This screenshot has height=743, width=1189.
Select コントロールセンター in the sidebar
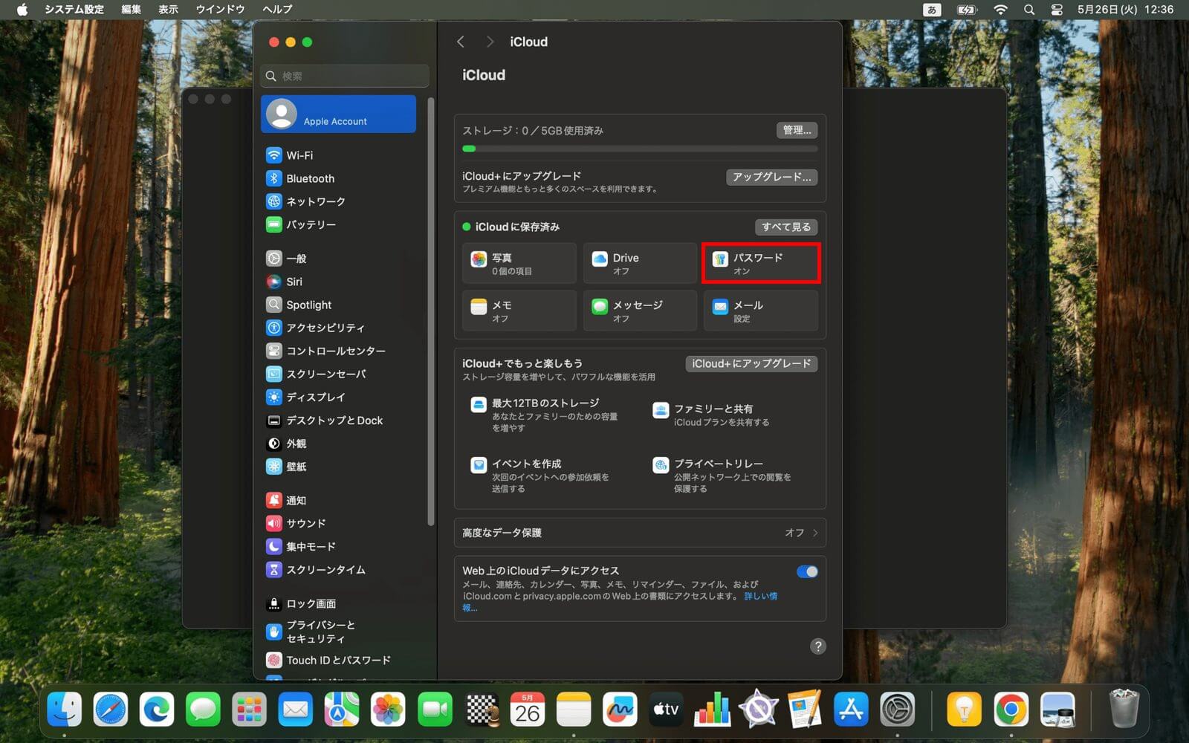coord(338,351)
